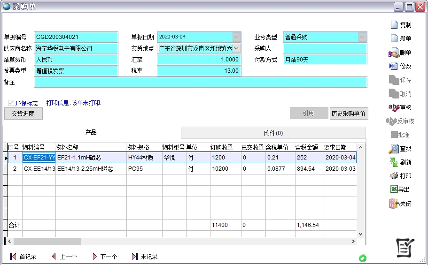The width and height of the screenshot is (428, 265).
Task: Print the order using 打印
Action: [x=394, y=176]
